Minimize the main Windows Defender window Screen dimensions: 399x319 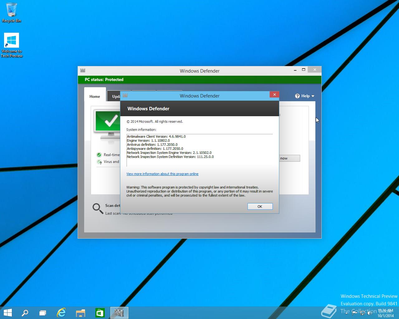[x=295, y=70]
